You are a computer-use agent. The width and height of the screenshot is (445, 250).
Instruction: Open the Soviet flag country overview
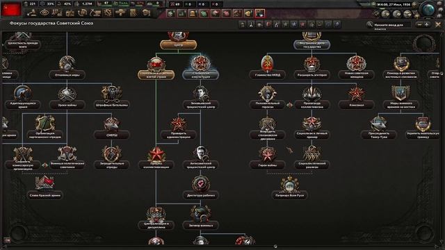tap(11, 9)
